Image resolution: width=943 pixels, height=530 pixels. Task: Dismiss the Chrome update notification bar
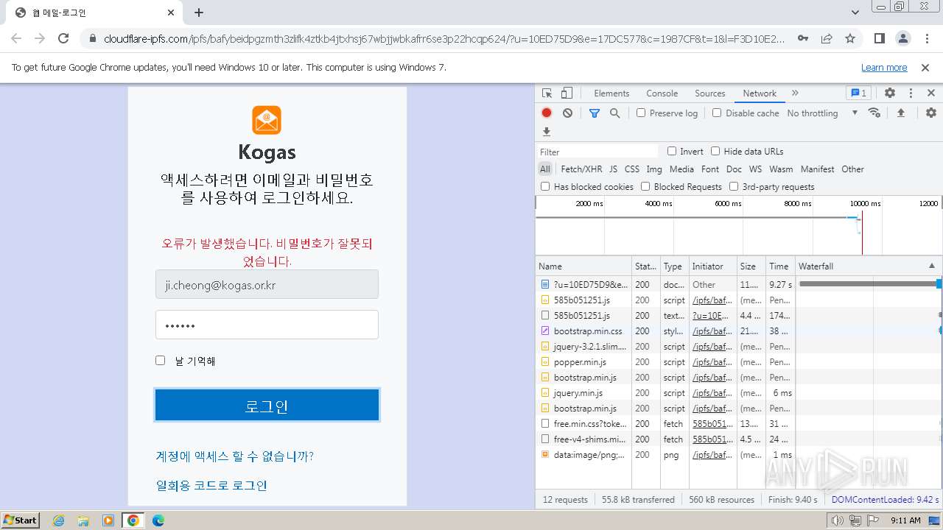[925, 68]
